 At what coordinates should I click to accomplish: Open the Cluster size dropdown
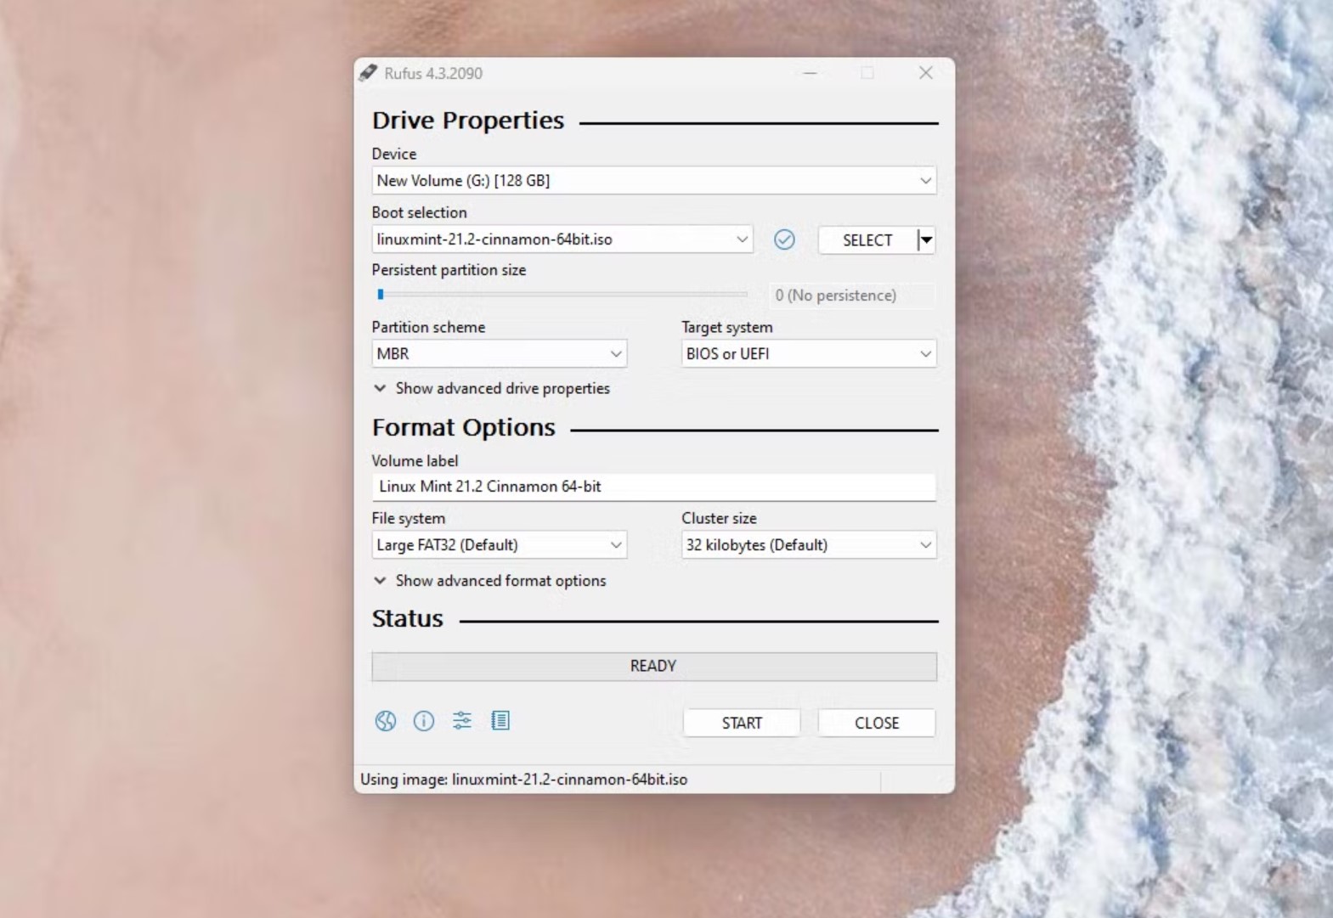(x=809, y=544)
